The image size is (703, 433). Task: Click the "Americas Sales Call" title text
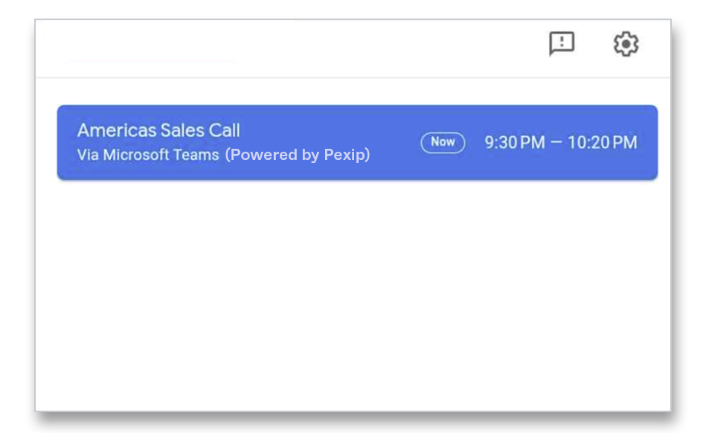[158, 130]
